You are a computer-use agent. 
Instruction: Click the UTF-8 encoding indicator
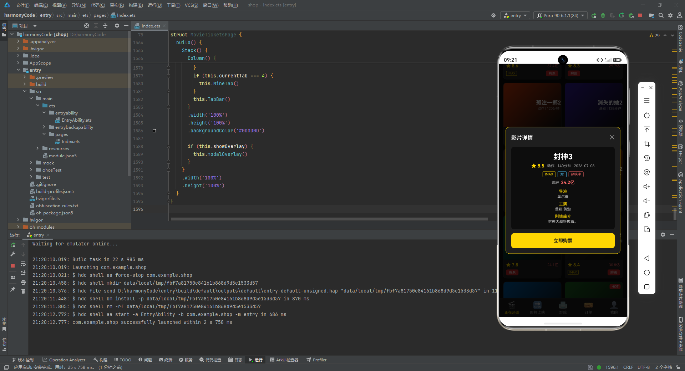pos(643,367)
